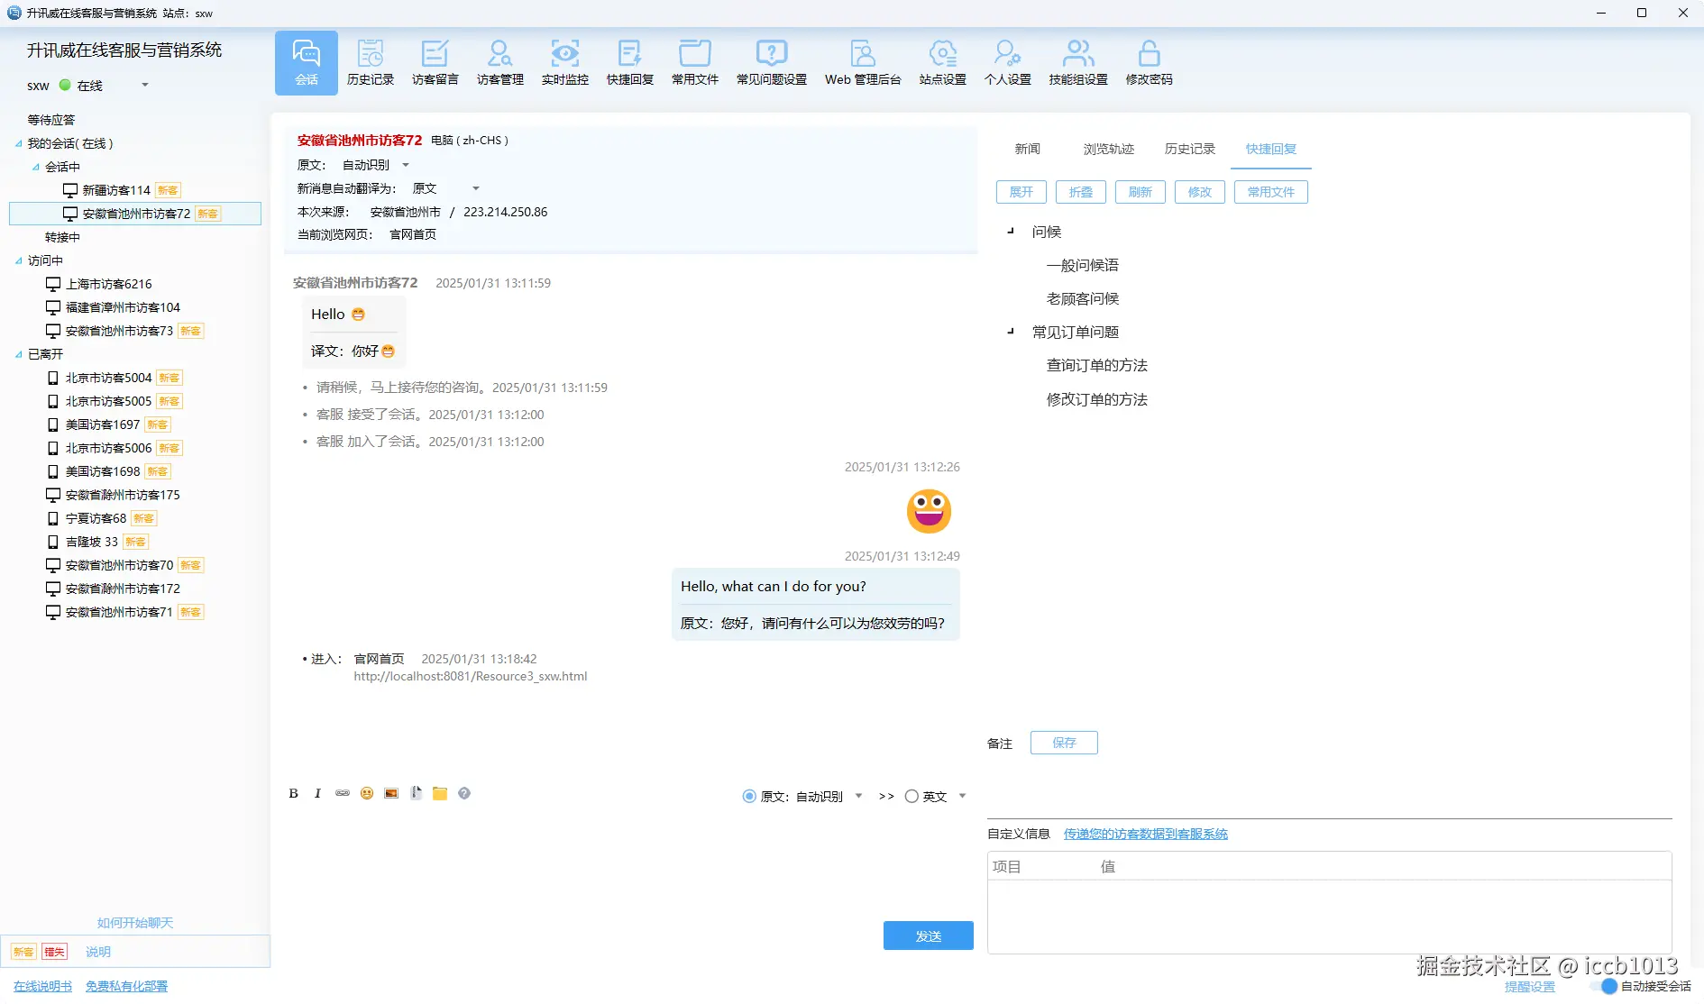Select the 原文 radio option near the editor
This screenshot has width=1704, height=1004.
click(748, 796)
